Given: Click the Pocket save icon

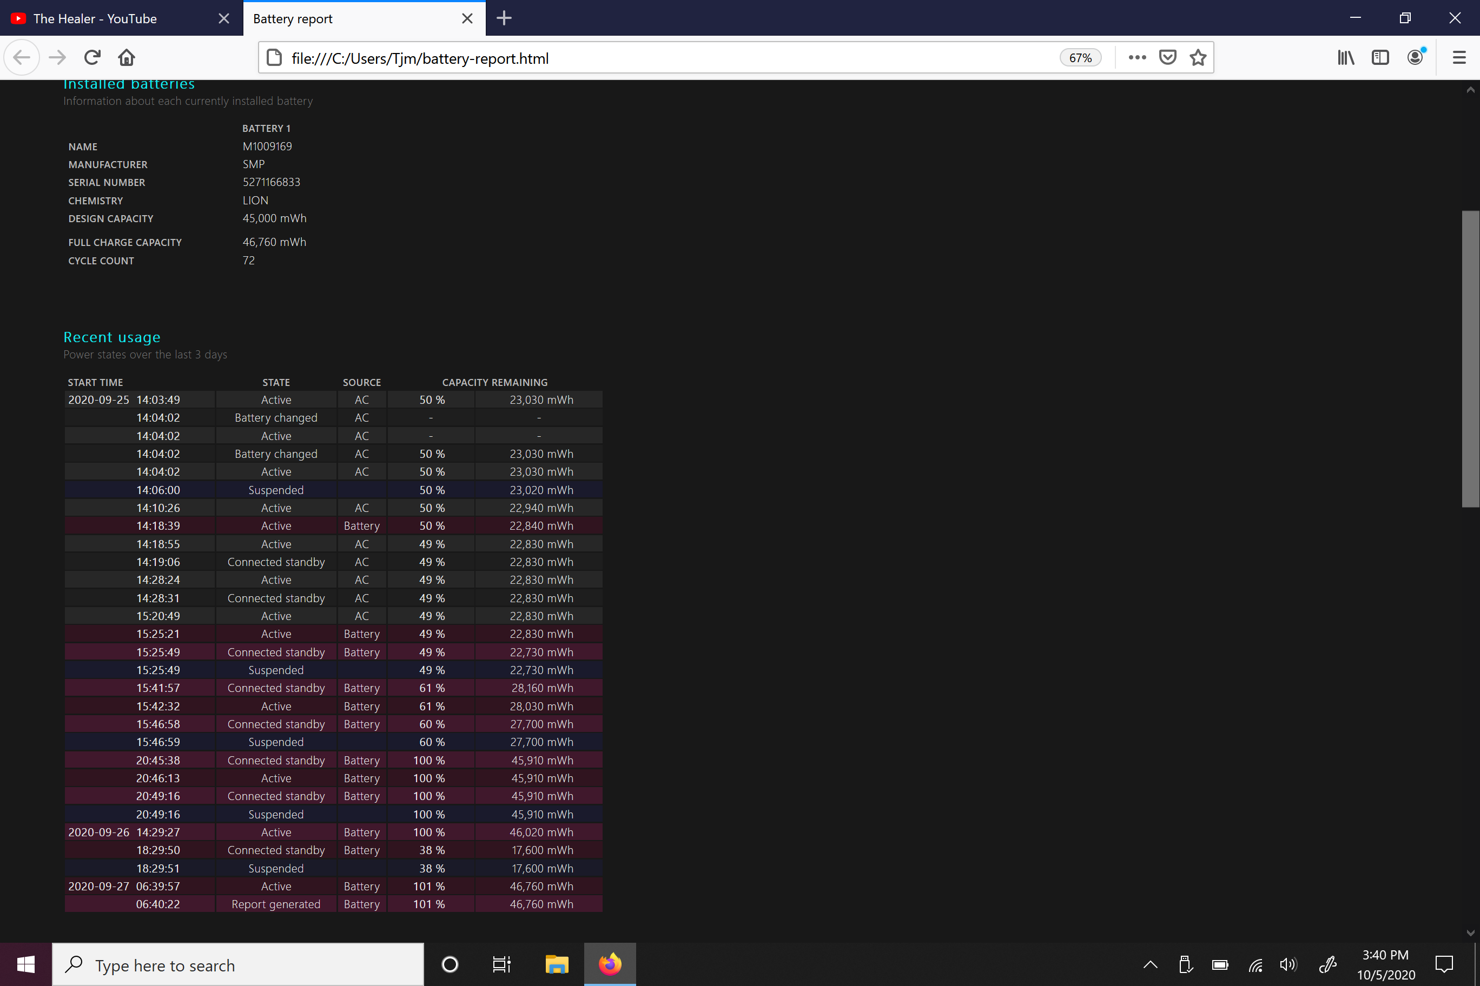Looking at the screenshot, I should tap(1167, 57).
